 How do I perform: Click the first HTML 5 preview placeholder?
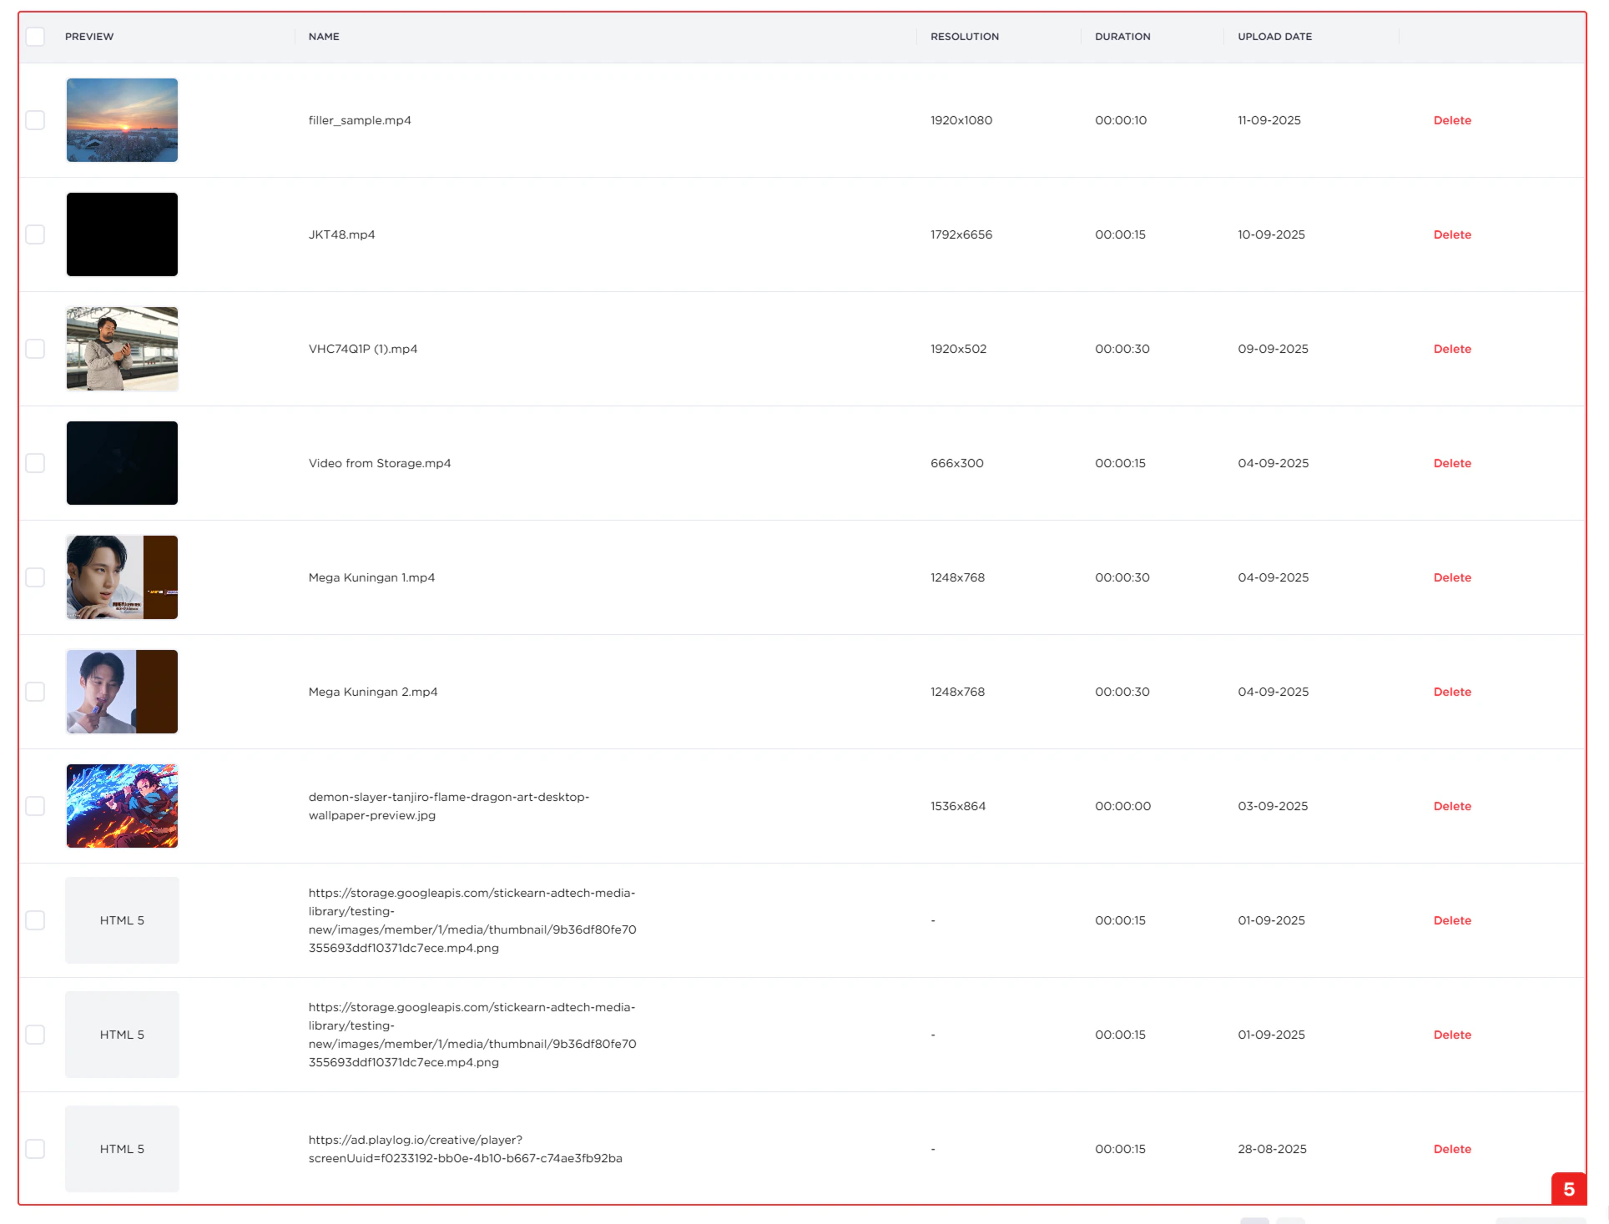121,920
